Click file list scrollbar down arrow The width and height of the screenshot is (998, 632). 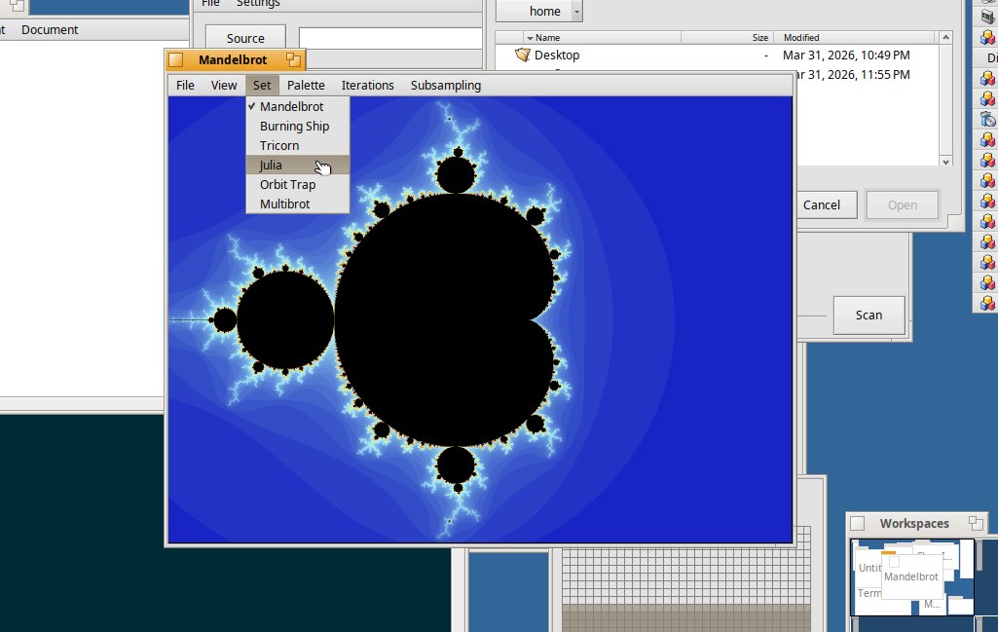click(x=943, y=161)
